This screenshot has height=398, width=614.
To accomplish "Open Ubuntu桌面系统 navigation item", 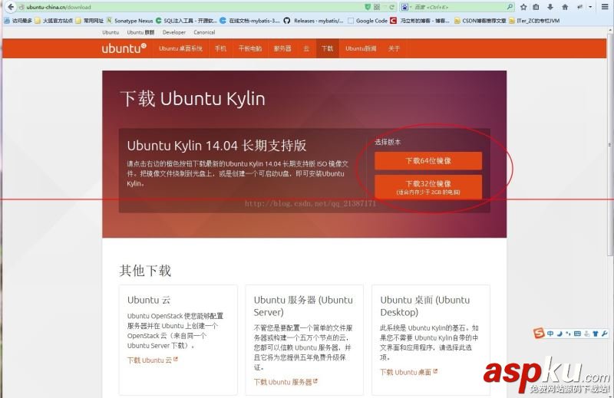I will (x=180, y=48).
